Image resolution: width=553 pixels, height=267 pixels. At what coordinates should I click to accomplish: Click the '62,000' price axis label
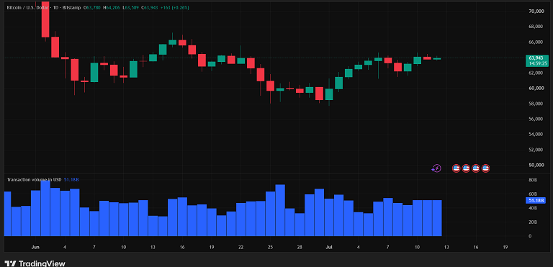coord(536,73)
